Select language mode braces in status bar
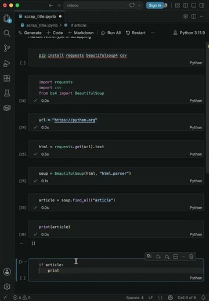This screenshot has height=301, width=209. click(160, 298)
